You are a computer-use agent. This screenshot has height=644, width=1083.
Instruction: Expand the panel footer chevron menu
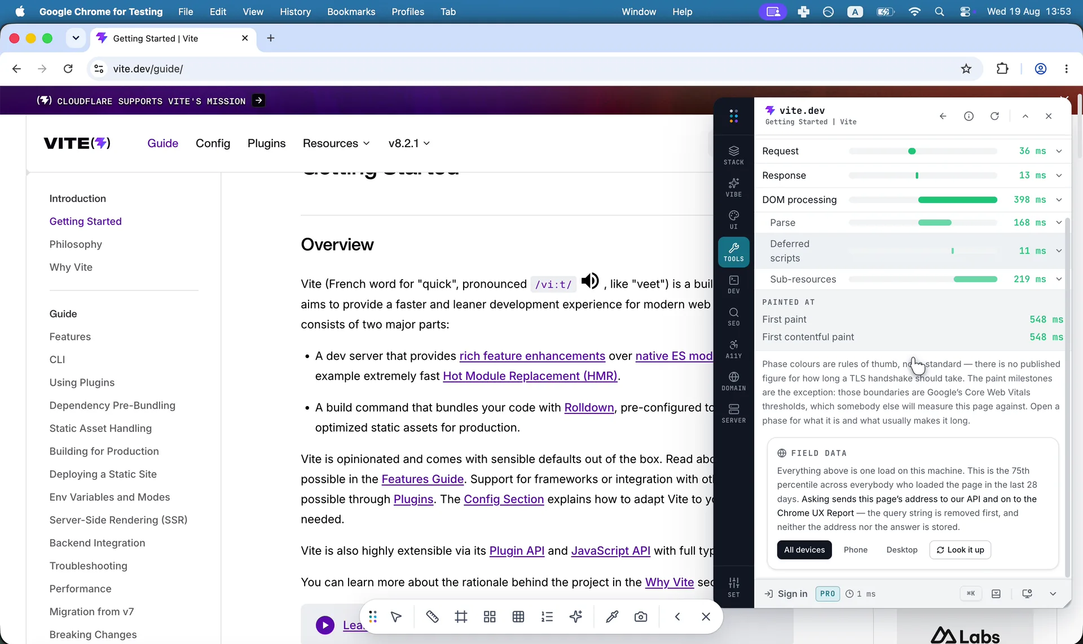[x=1053, y=593]
